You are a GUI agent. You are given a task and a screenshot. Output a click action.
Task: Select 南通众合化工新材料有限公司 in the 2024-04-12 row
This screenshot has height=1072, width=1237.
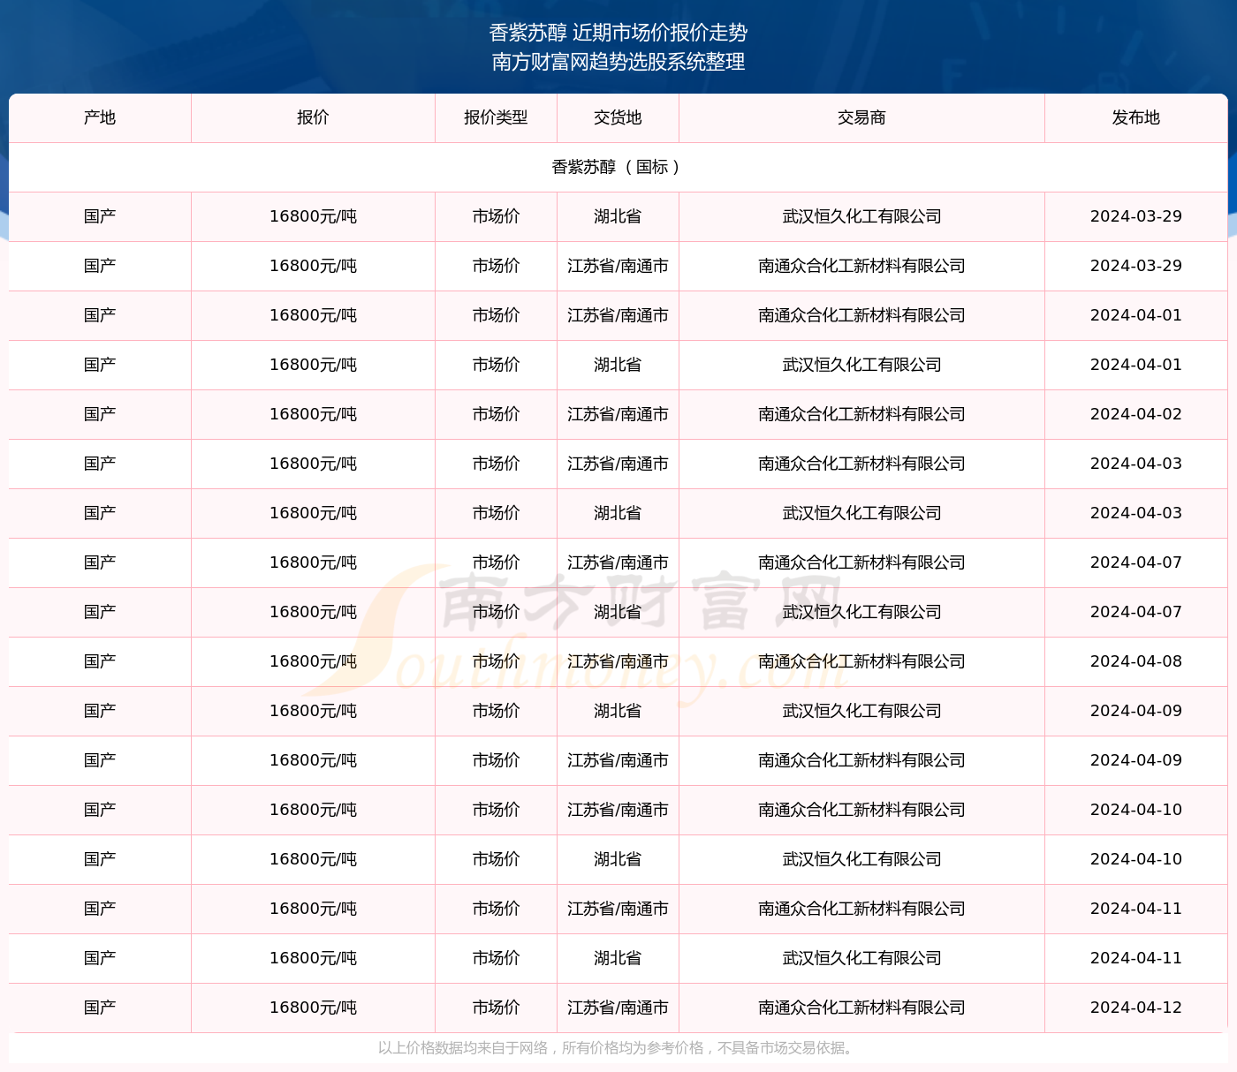click(x=861, y=1008)
